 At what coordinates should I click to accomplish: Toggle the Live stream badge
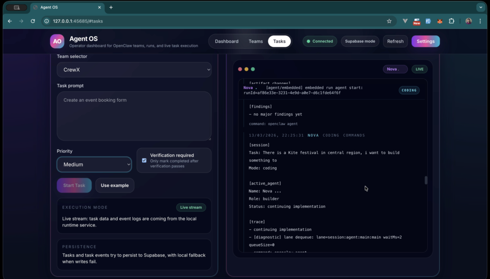click(x=191, y=207)
